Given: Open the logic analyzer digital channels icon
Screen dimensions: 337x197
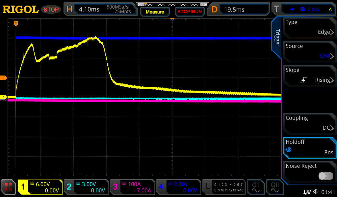Looking at the screenshot, I should [x=224, y=187].
